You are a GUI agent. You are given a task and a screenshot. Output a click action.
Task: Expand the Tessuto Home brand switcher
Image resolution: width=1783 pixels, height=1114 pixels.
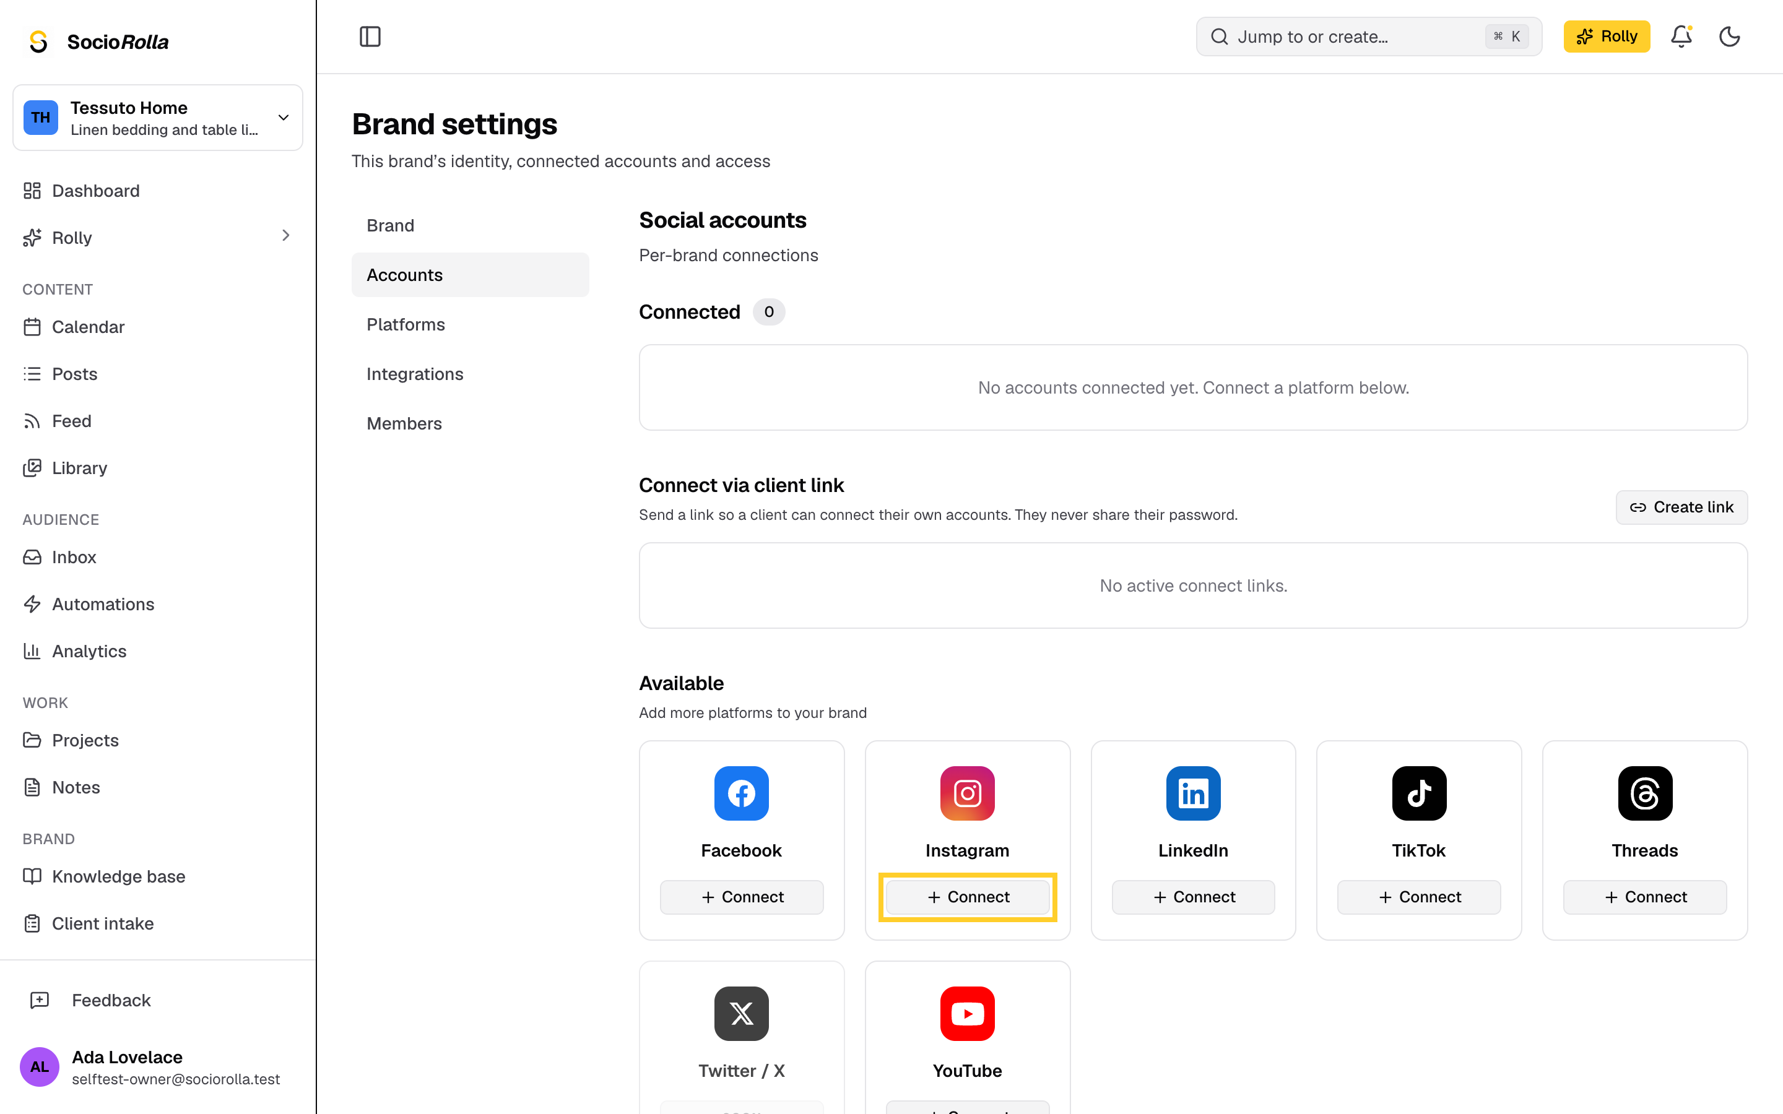(158, 118)
